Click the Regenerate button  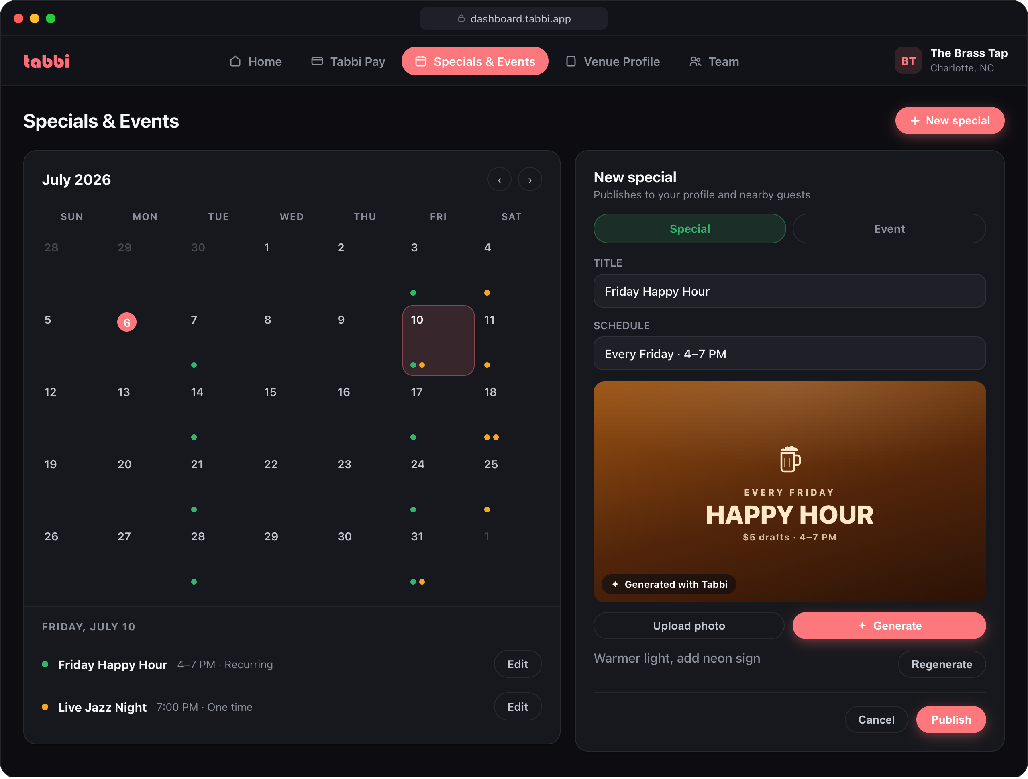click(942, 665)
